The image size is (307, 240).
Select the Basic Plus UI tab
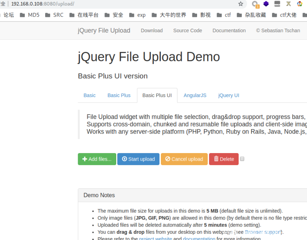pos(157,95)
